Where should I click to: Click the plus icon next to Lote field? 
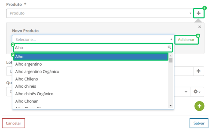(x=198, y=71)
